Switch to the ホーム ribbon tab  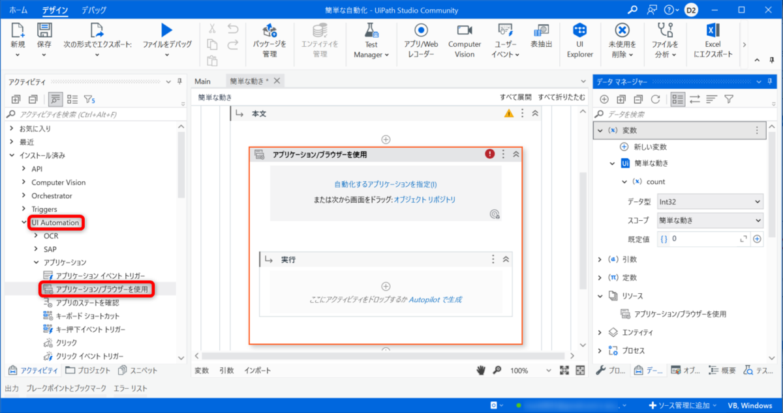pos(18,10)
